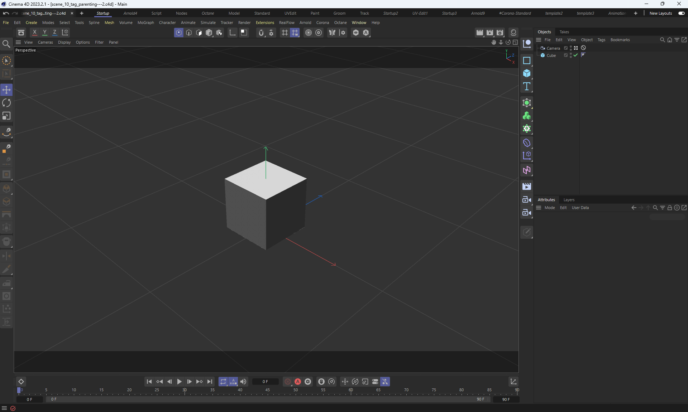This screenshot has width=688, height=412.
Task: Click frame 45 on the timeline ruler
Action: [x=267, y=390]
